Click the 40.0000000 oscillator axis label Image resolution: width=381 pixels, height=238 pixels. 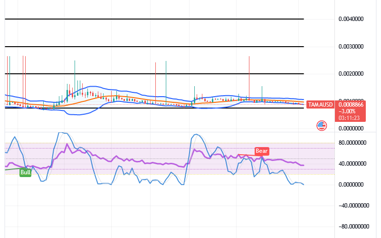(x=352, y=164)
